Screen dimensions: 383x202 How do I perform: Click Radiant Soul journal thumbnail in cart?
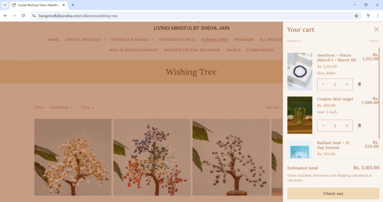click(x=300, y=149)
